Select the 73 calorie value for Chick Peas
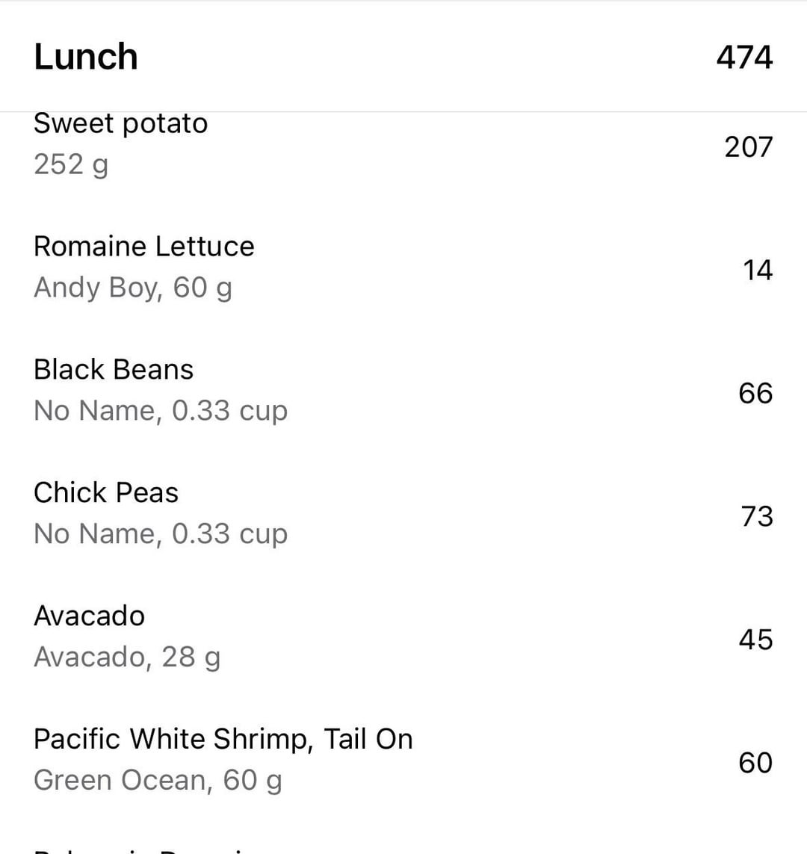 pyautogui.click(x=756, y=516)
